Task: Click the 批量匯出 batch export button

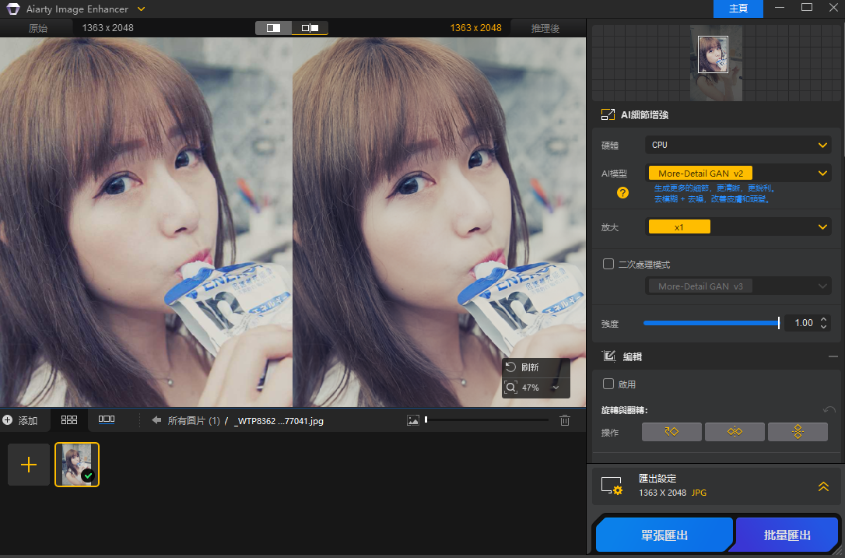Action: [x=787, y=535]
